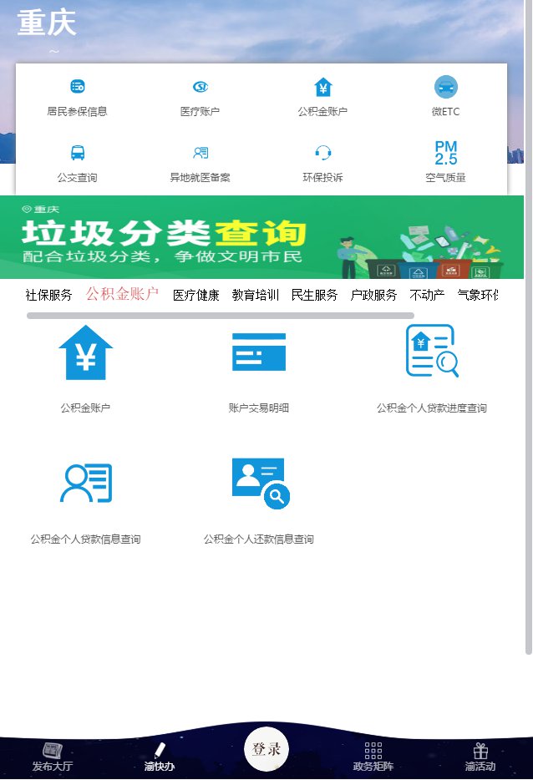
Task: Open 公积金个人贷款信息查询 icon
Action: (x=85, y=483)
